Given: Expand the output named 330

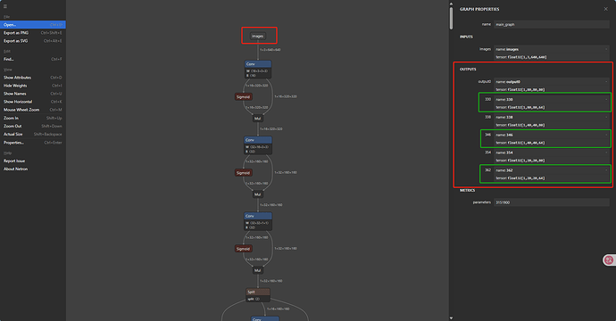Looking at the screenshot, I should click(606, 99).
